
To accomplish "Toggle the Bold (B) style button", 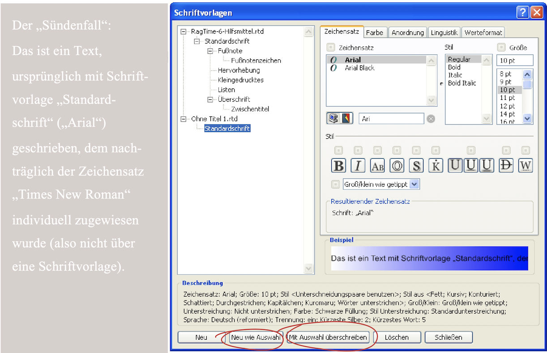I will [339, 166].
